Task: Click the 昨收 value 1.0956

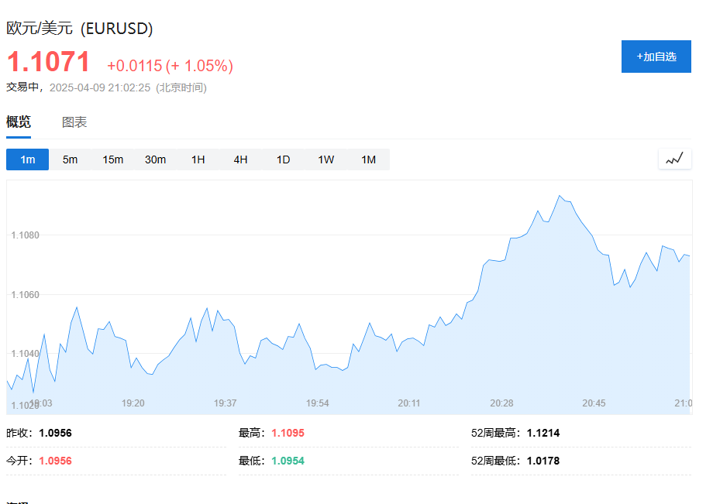Action: (56, 433)
